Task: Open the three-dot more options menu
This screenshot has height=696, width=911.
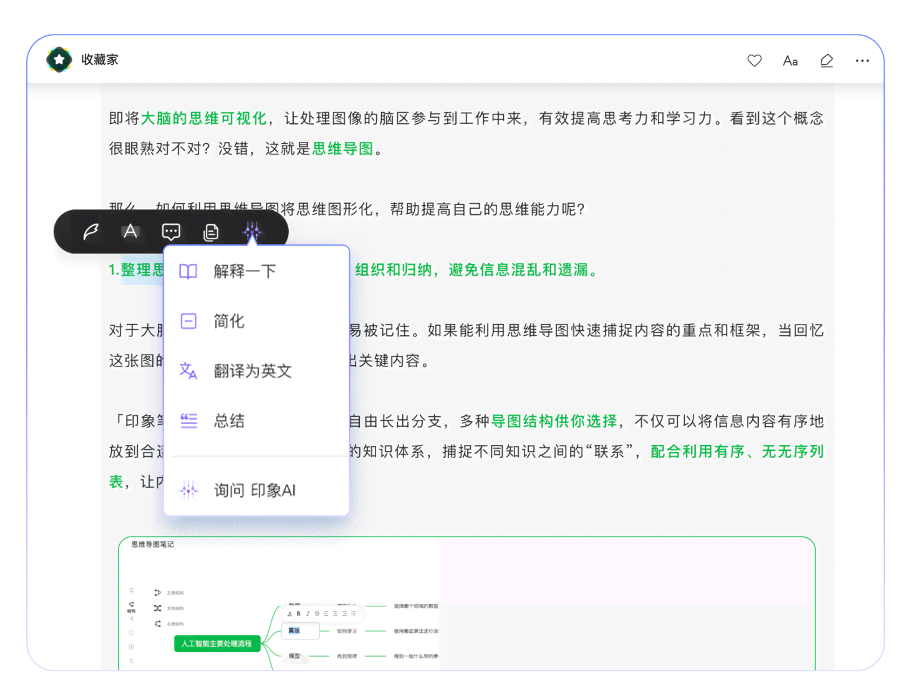Action: coord(862,60)
